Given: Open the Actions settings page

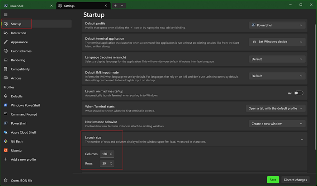Looking at the screenshot, I should (36, 78).
